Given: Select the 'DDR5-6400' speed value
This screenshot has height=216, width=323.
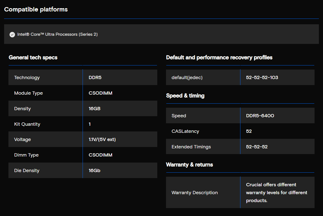Looking at the screenshot, I should point(260,116).
